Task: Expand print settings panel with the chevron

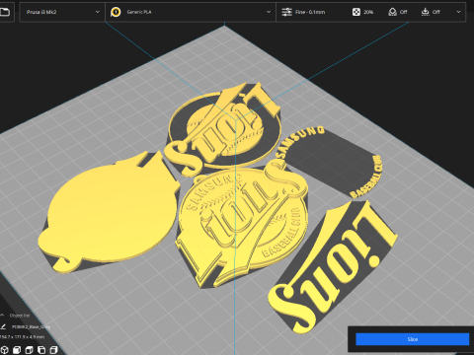Action: [458, 12]
